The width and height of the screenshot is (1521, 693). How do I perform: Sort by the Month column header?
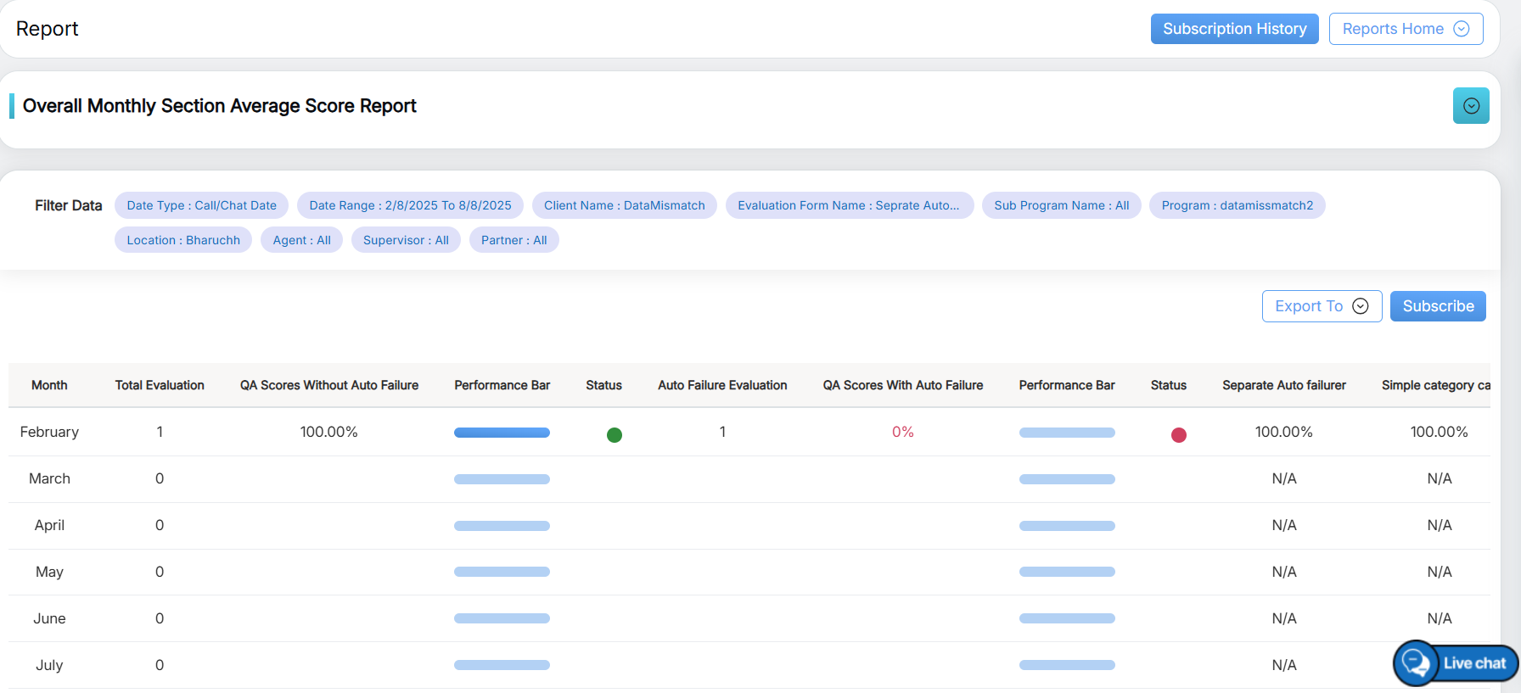click(x=49, y=385)
